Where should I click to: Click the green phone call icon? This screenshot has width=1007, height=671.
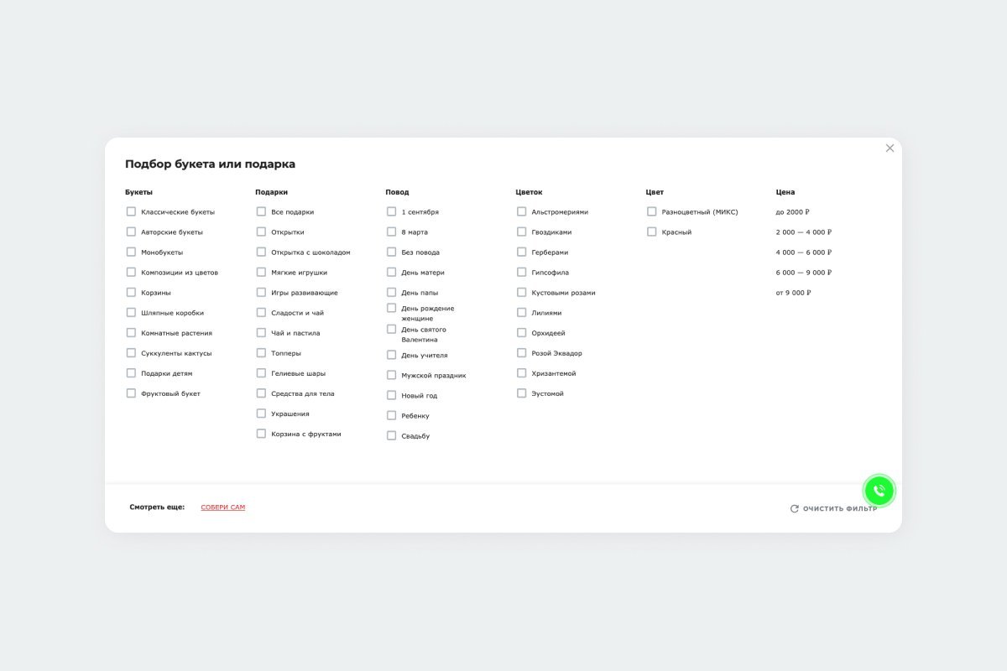[x=879, y=491]
